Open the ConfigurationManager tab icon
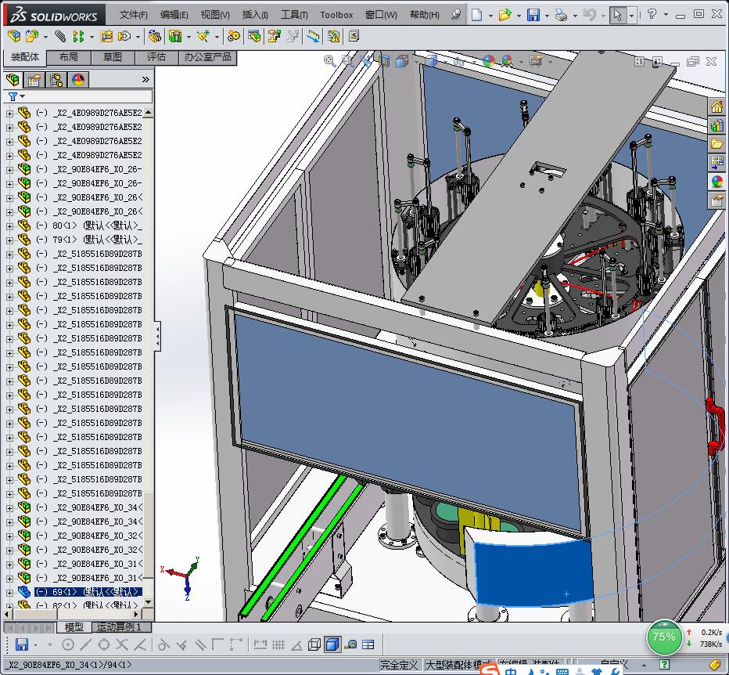Viewport: 729px width, 675px height. [56, 80]
